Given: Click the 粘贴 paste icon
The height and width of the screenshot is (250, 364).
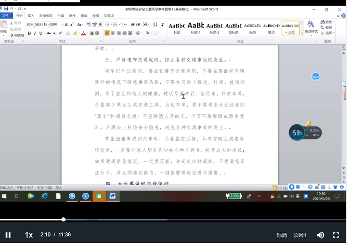Looking at the screenshot, I should point(4,26).
